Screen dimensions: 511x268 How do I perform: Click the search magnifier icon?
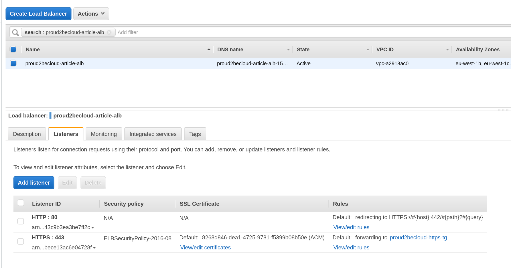click(15, 33)
